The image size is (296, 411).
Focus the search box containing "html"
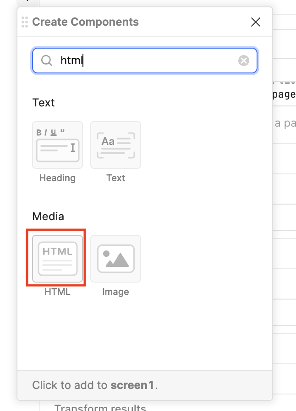tap(147, 61)
